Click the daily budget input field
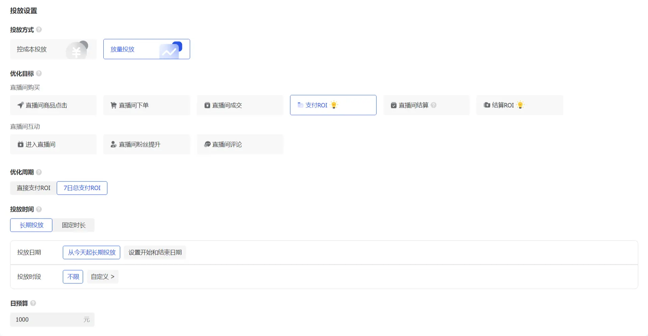This screenshot has width=648, height=336. [x=47, y=319]
